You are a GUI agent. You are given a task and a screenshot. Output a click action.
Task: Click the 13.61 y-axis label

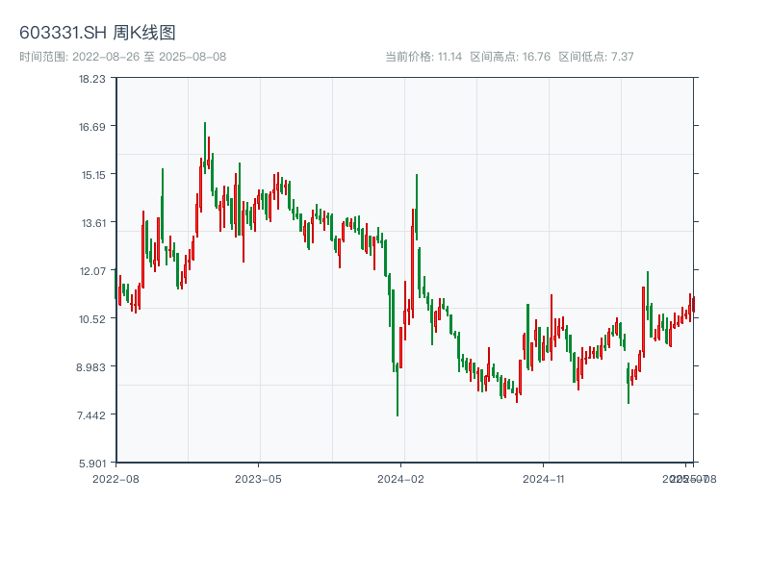[92, 223]
